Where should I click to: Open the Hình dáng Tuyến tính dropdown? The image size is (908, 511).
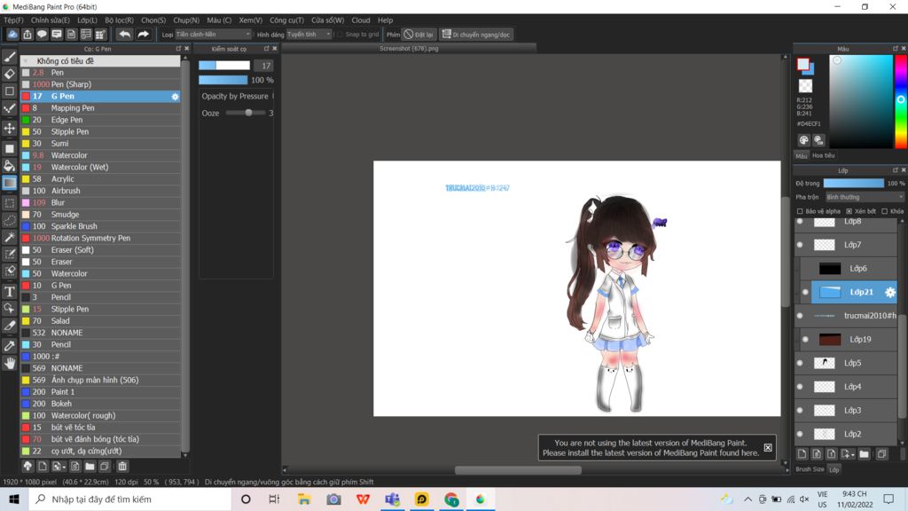[309, 35]
